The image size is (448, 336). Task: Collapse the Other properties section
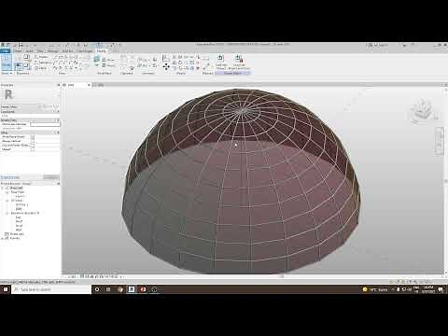58,133
